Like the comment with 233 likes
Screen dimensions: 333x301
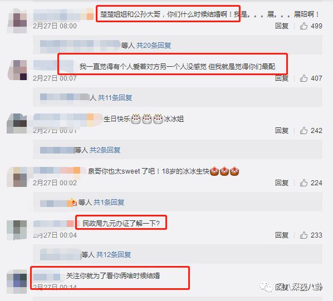point(303,235)
